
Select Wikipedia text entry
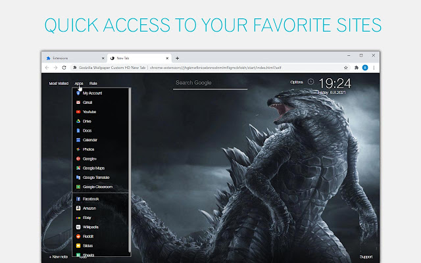pyautogui.click(x=91, y=227)
